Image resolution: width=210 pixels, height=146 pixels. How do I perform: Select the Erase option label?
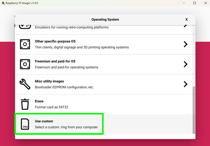tap(39, 101)
